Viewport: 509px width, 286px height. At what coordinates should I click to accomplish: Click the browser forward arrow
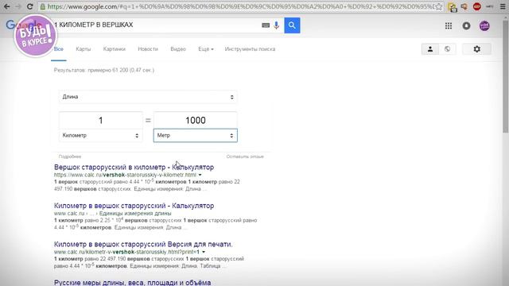[18, 6]
